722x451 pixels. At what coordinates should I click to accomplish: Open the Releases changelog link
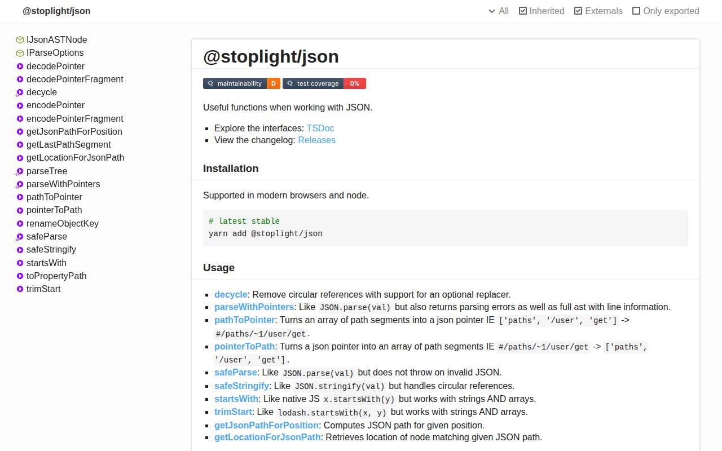pyautogui.click(x=316, y=140)
